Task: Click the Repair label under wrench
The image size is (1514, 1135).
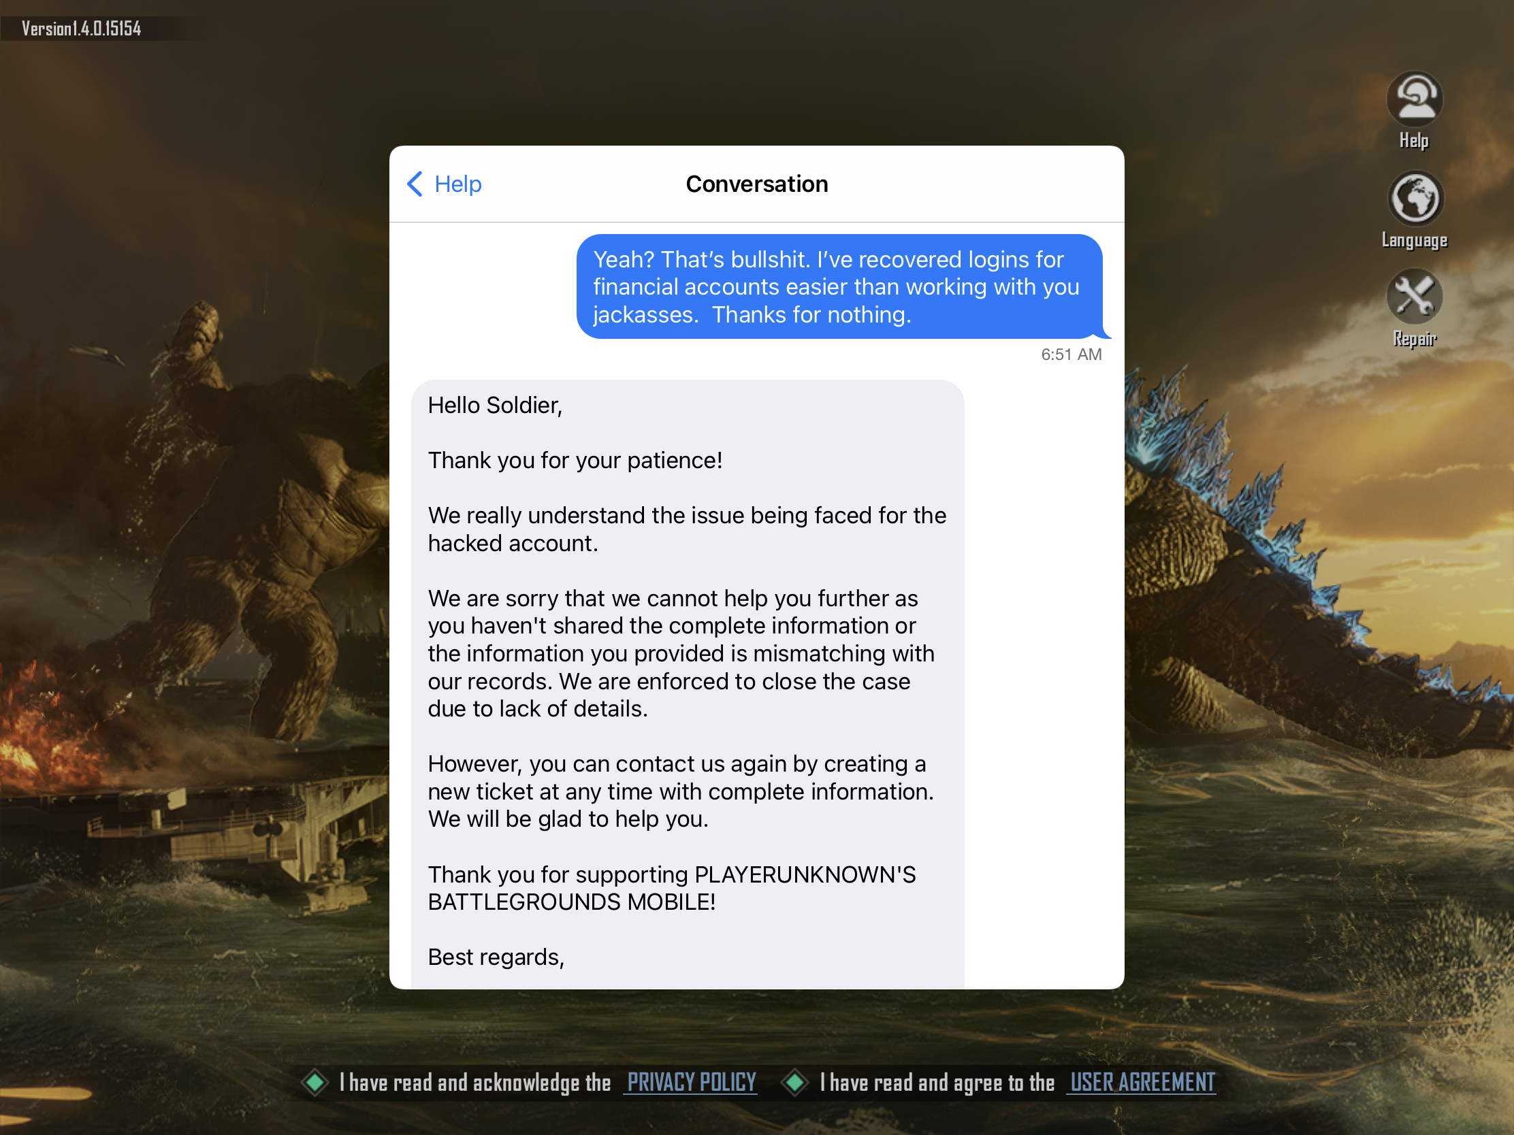Action: click(1414, 339)
